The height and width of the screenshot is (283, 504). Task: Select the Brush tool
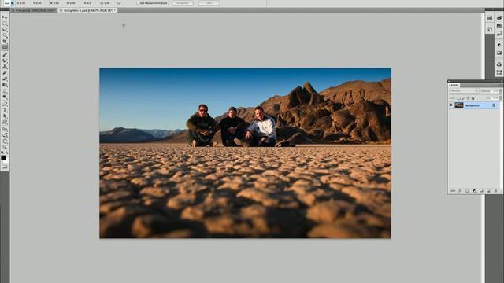5,61
